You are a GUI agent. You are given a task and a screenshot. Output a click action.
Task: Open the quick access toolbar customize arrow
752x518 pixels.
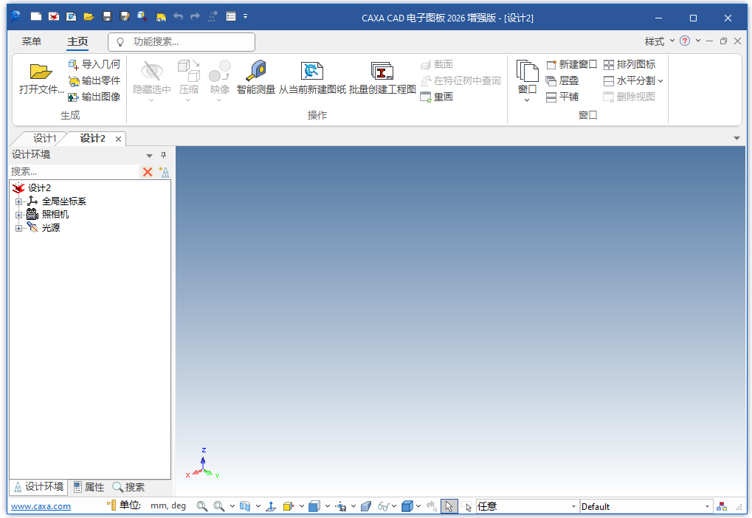click(245, 16)
